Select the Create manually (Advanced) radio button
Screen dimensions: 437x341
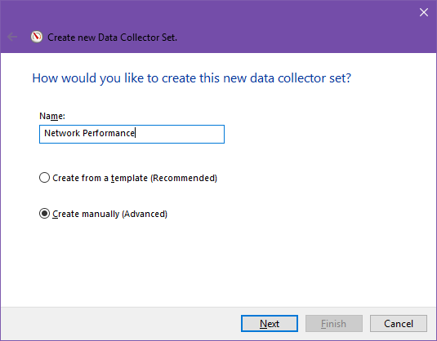point(44,214)
